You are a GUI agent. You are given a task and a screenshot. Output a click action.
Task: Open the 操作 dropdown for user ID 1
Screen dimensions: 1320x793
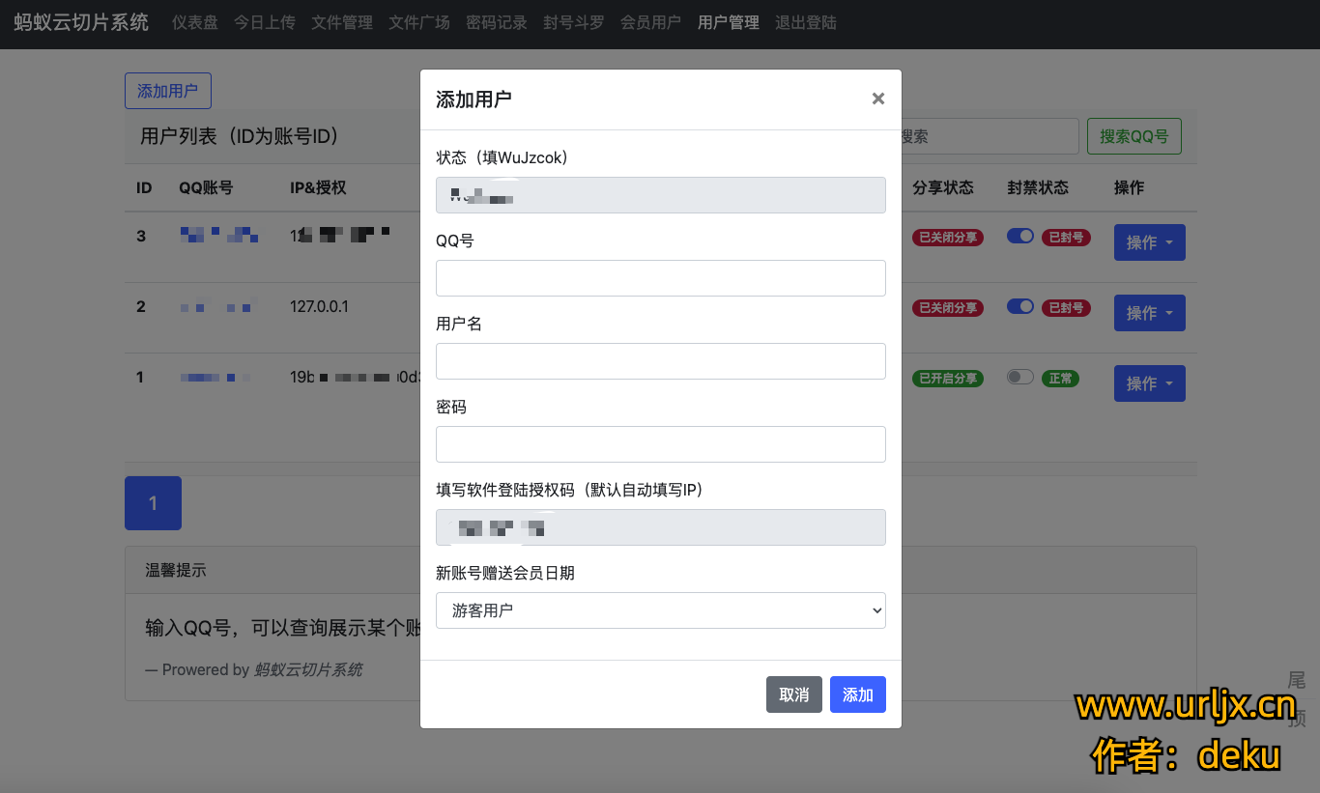pos(1150,383)
